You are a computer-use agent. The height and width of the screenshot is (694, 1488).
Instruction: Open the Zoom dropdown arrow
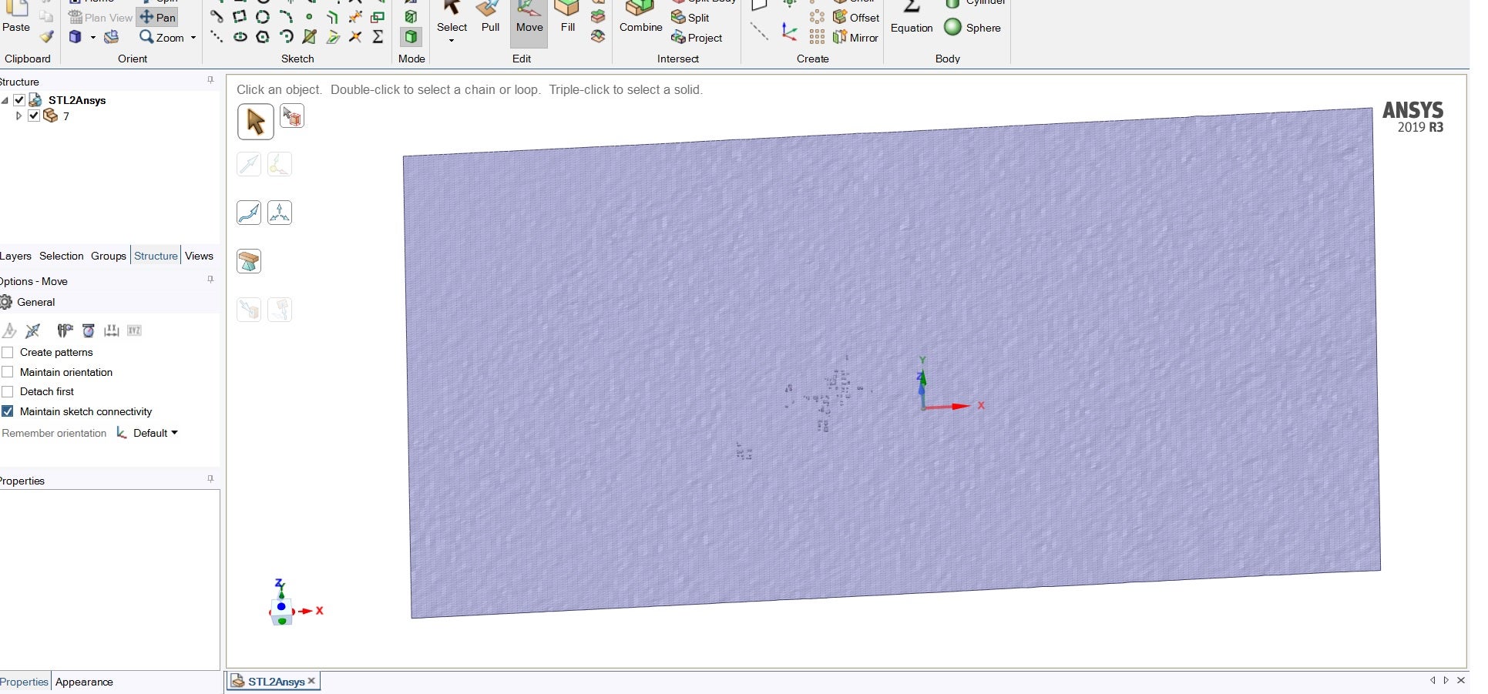pyautogui.click(x=193, y=37)
